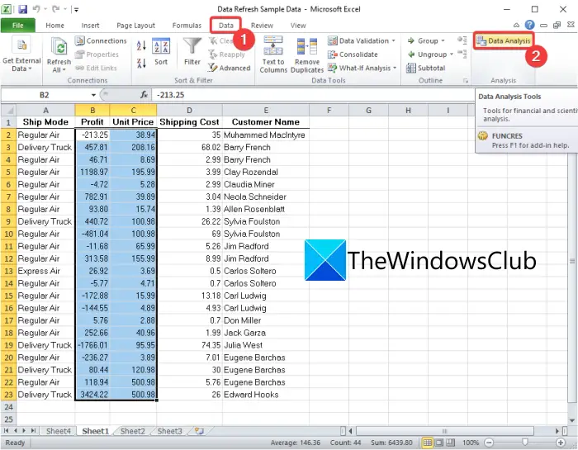
Task: Insert a new worksheet tab
Action: point(199,430)
